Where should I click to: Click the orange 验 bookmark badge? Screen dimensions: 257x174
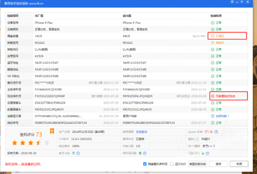tap(52, 131)
